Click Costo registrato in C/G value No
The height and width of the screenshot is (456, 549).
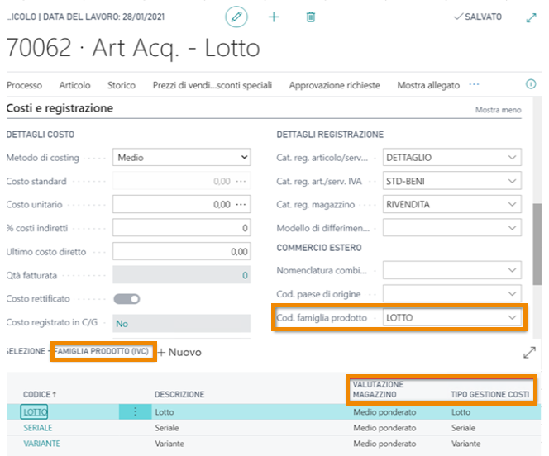pos(122,324)
